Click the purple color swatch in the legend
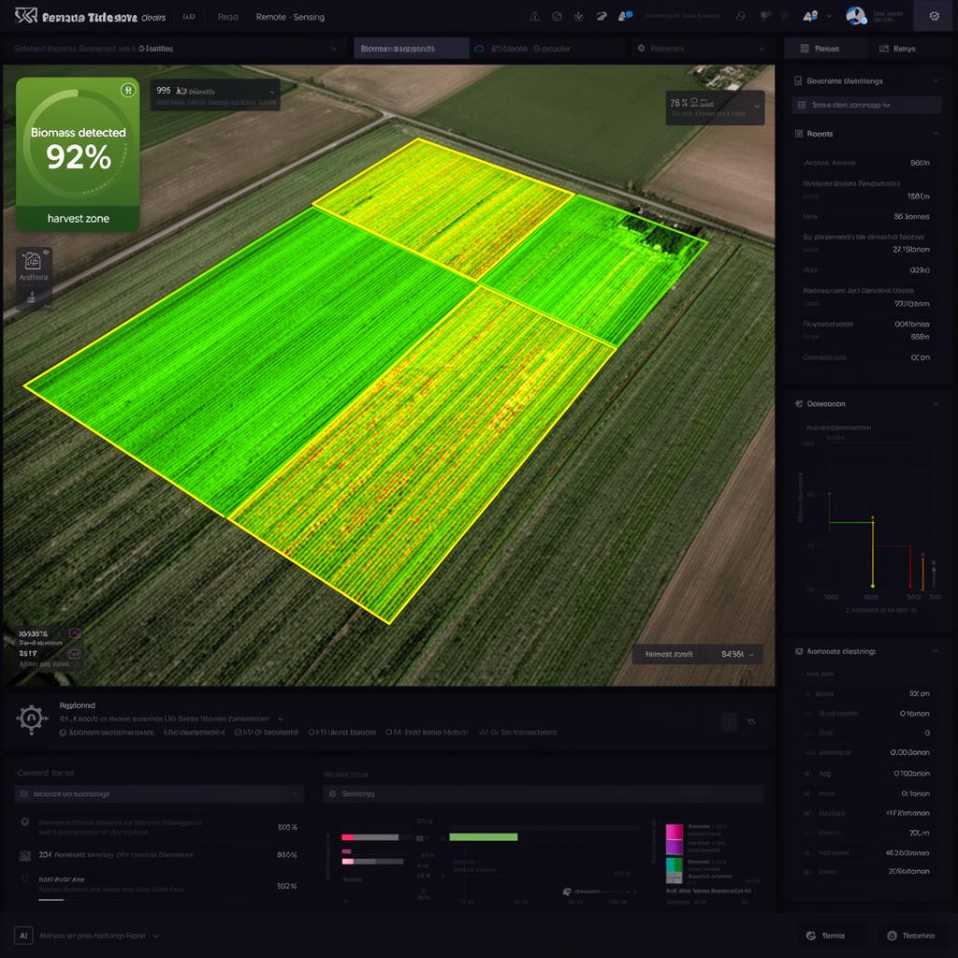The width and height of the screenshot is (958, 958). point(674,847)
